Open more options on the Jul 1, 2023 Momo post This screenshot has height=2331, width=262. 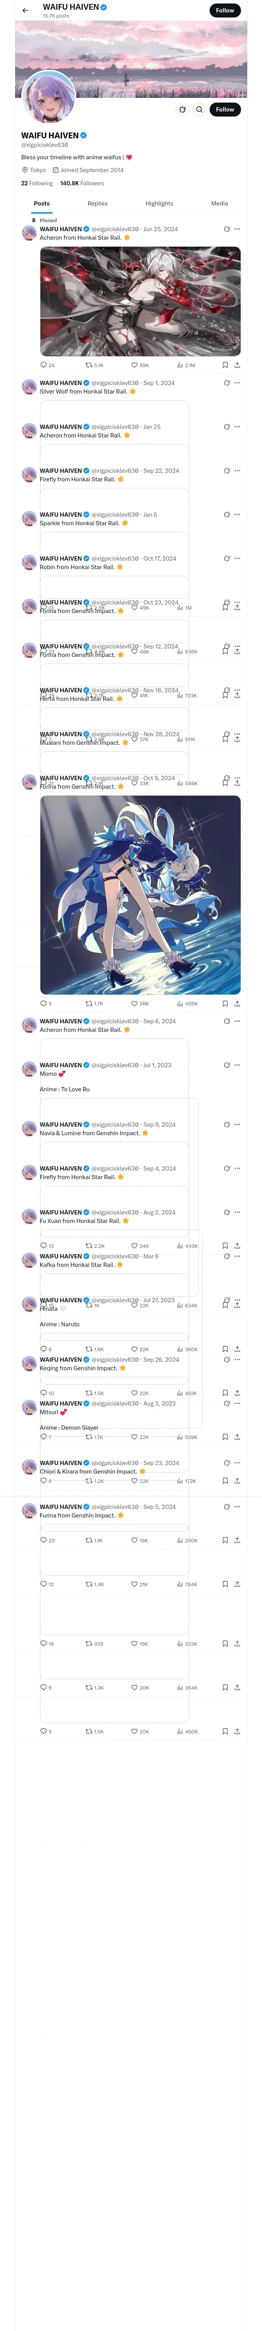pyautogui.click(x=238, y=1065)
